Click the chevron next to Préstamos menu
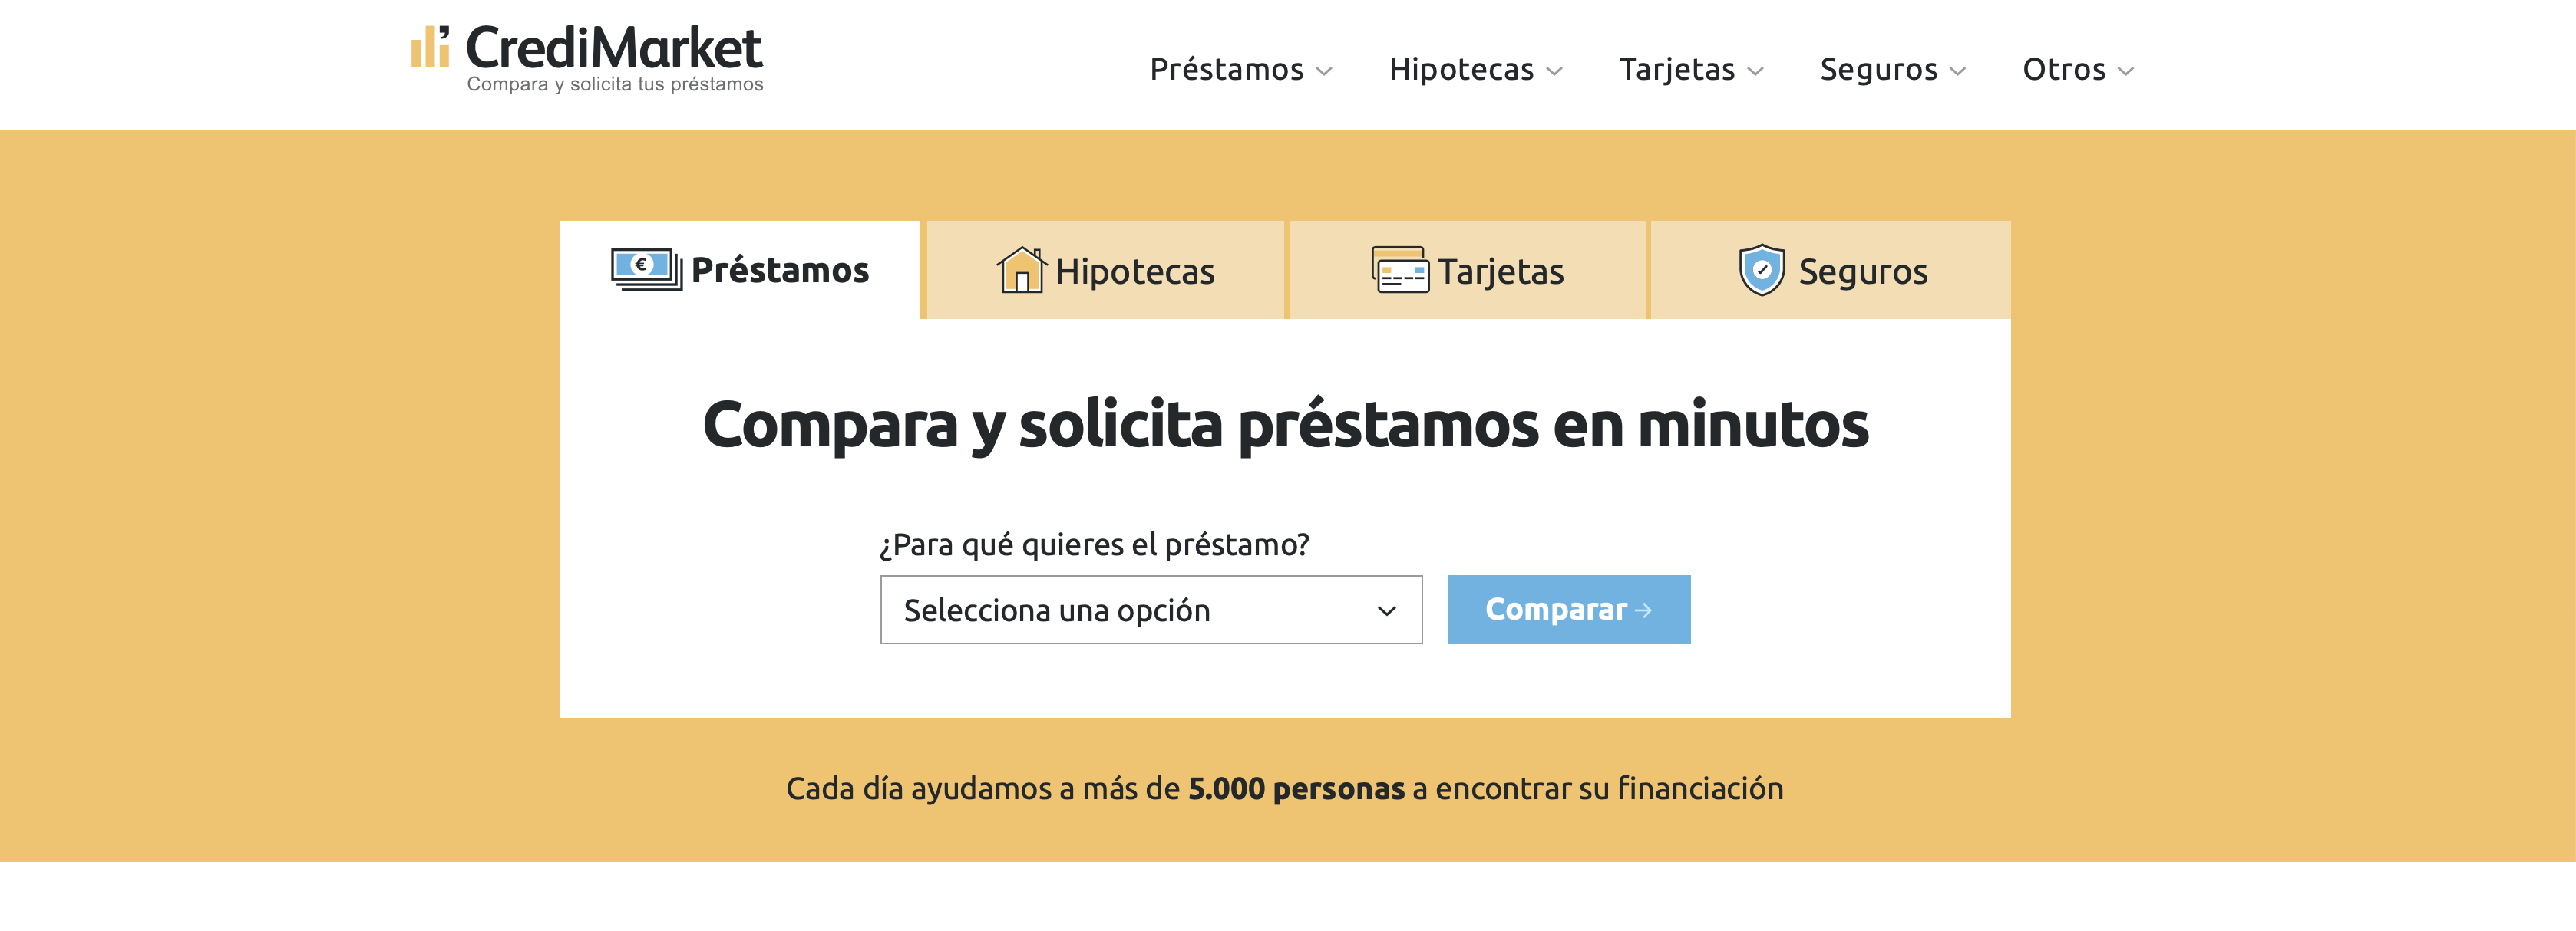 (1324, 71)
